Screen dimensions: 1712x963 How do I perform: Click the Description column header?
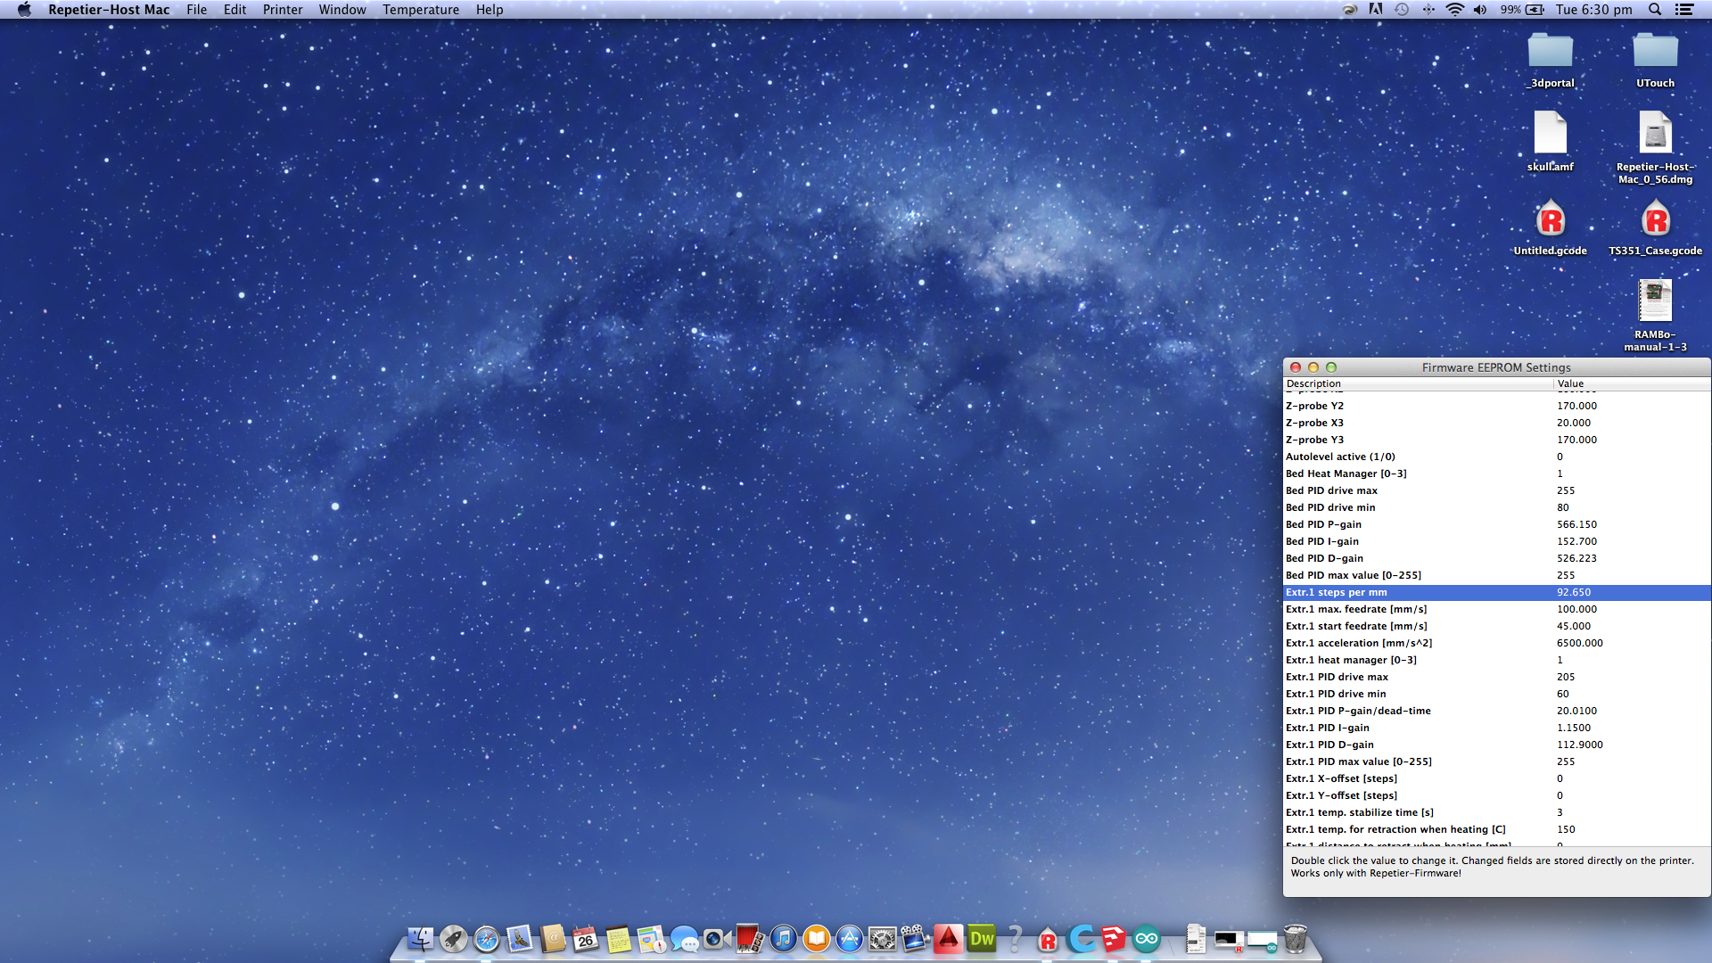(x=1313, y=383)
